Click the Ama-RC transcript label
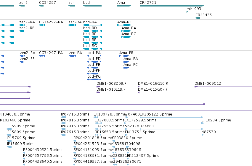This screenshot has width=252, height=166. click(x=129, y=34)
